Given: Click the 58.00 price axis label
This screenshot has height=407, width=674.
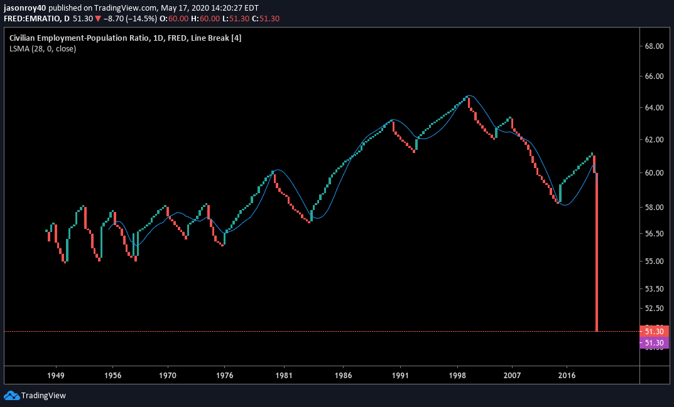Looking at the screenshot, I should coord(655,207).
